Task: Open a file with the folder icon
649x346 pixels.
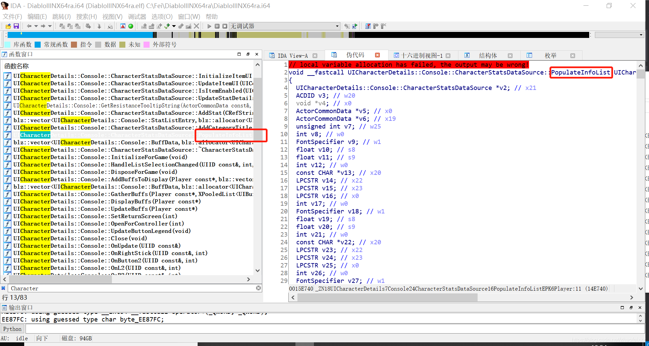Action: (x=8, y=26)
